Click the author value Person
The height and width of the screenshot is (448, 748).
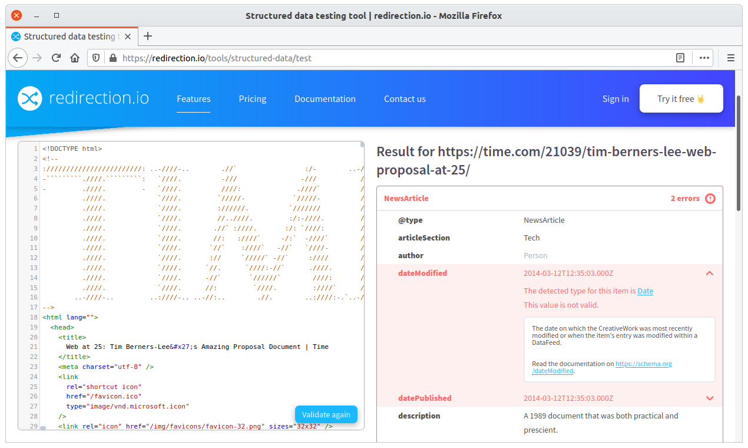coord(535,255)
